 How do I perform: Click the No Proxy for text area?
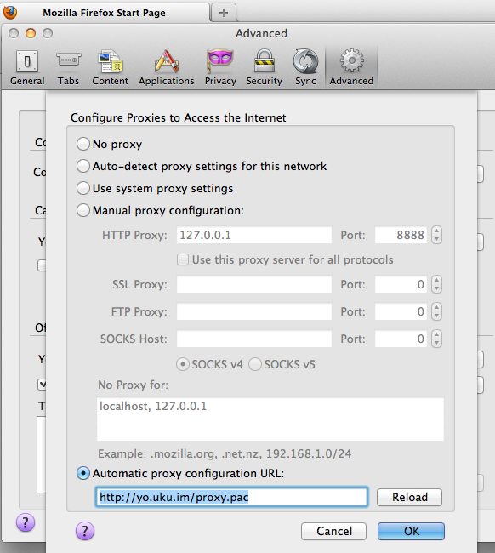[270, 419]
